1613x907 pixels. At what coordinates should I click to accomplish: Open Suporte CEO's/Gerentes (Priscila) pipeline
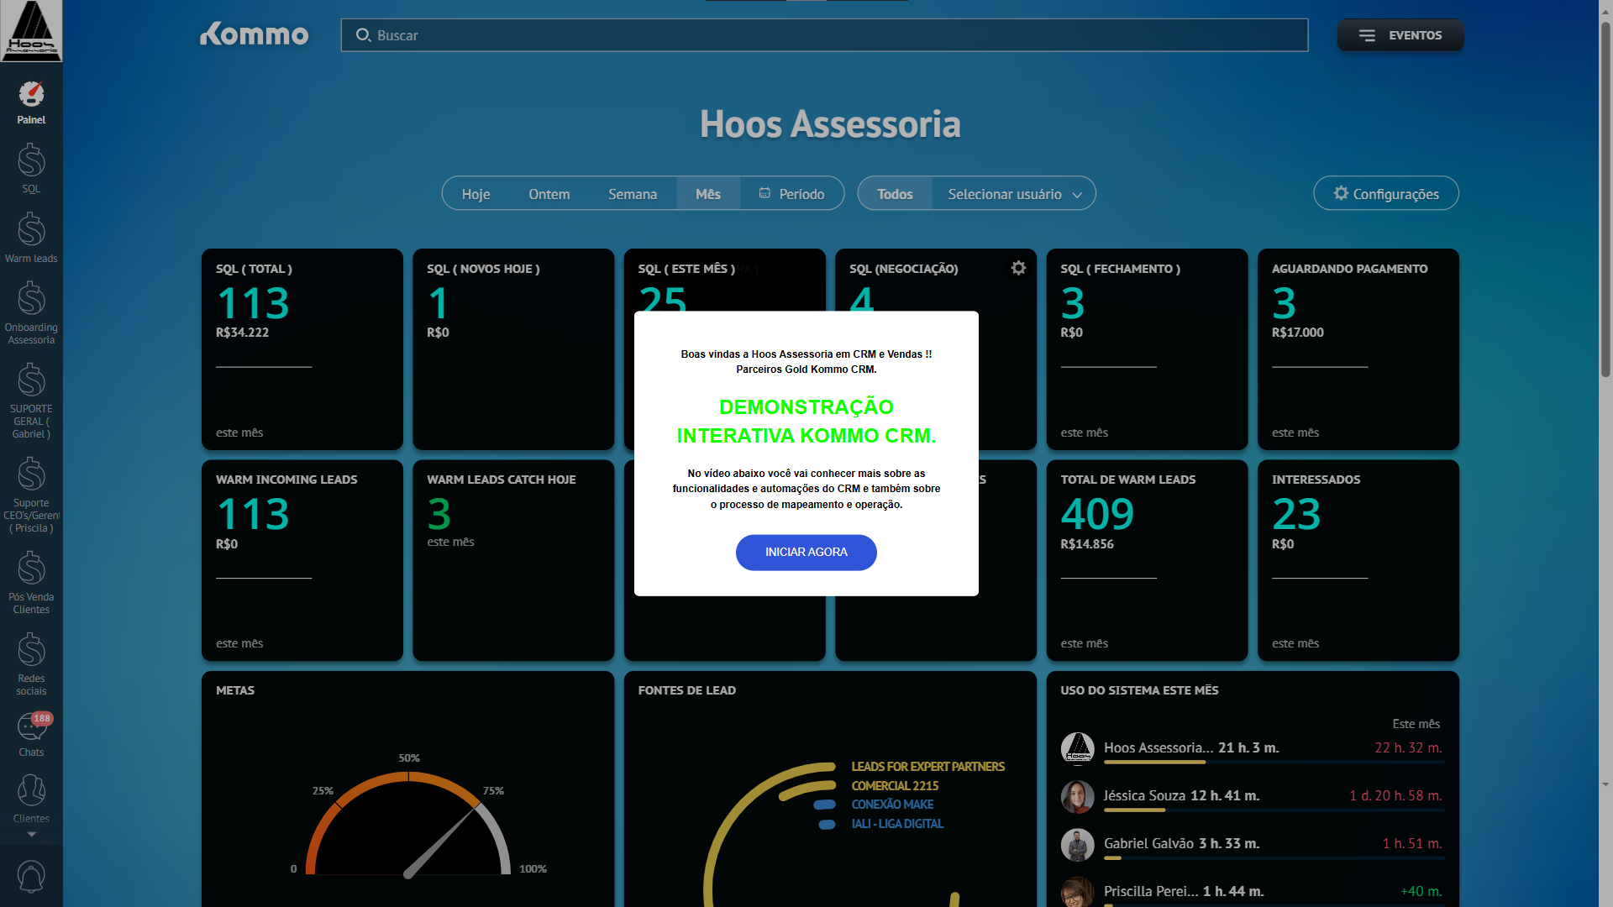[31, 494]
